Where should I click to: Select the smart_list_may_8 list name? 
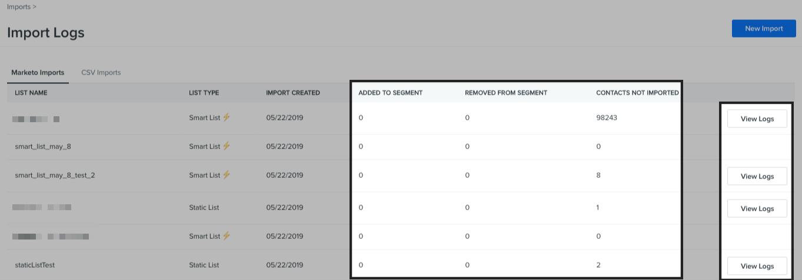click(43, 147)
